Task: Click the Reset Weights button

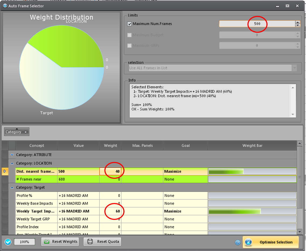Action: point(61,242)
